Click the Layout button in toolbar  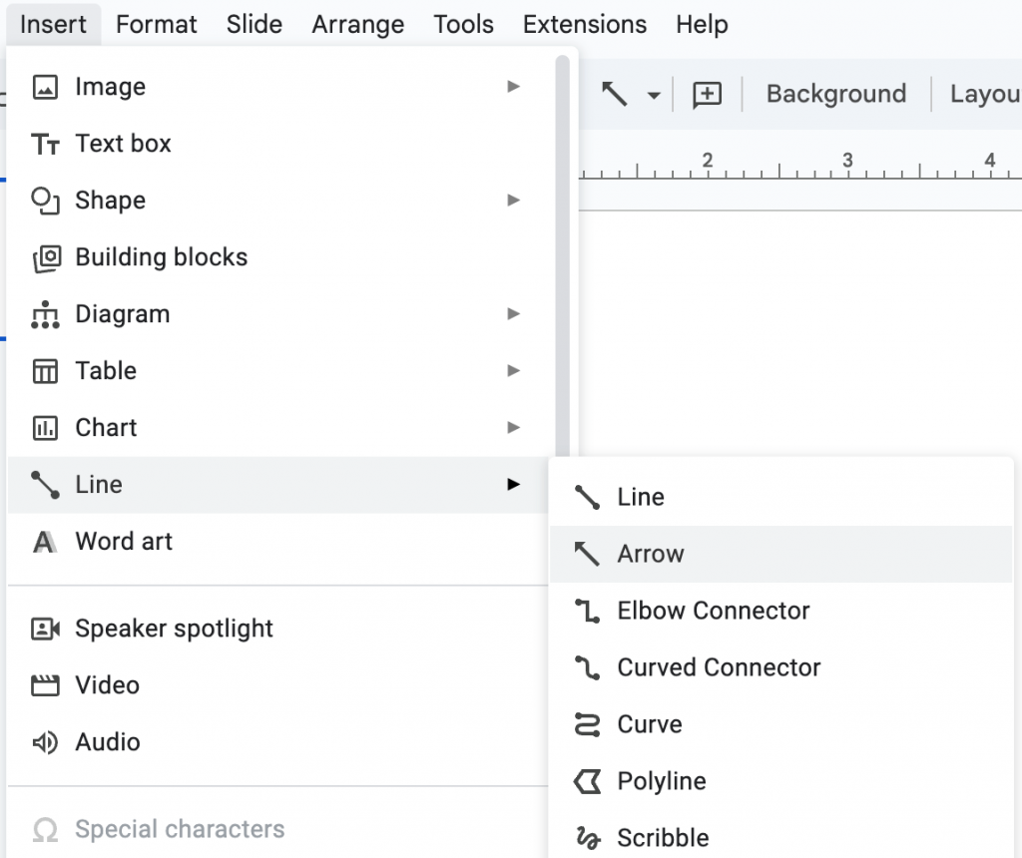(x=985, y=94)
